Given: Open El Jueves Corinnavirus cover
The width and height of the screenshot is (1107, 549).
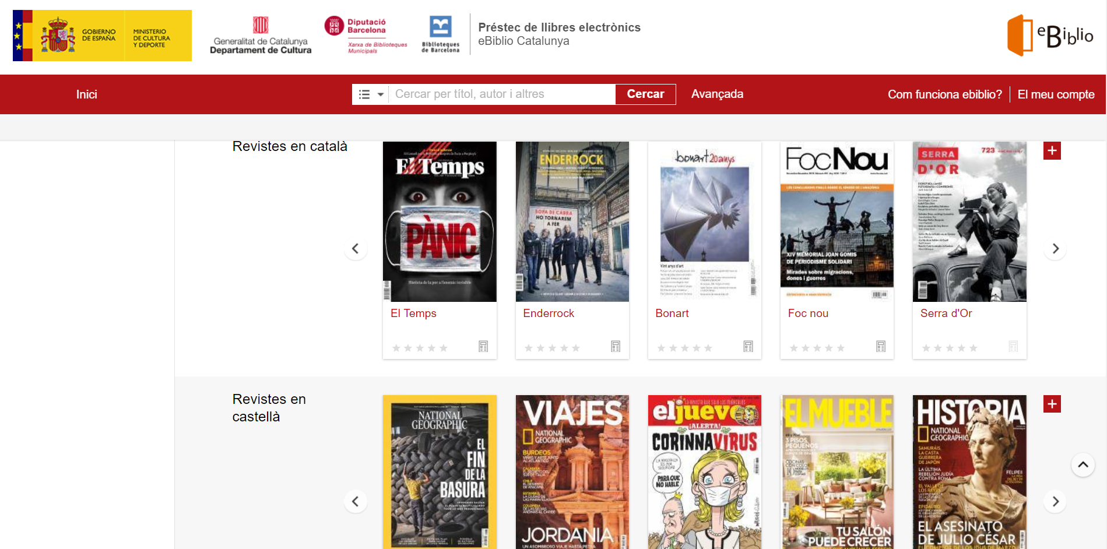Looking at the screenshot, I should tap(705, 472).
